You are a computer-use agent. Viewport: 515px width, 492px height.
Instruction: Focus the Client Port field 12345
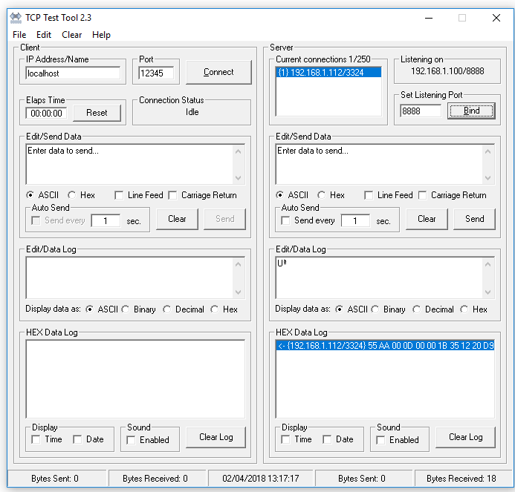coord(156,73)
